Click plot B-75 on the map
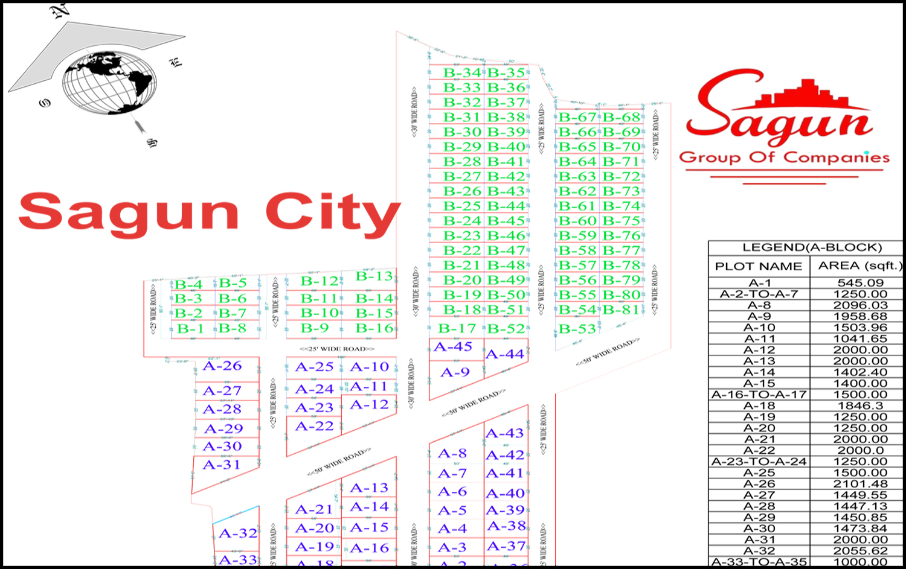The image size is (906, 569). [622, 221]
